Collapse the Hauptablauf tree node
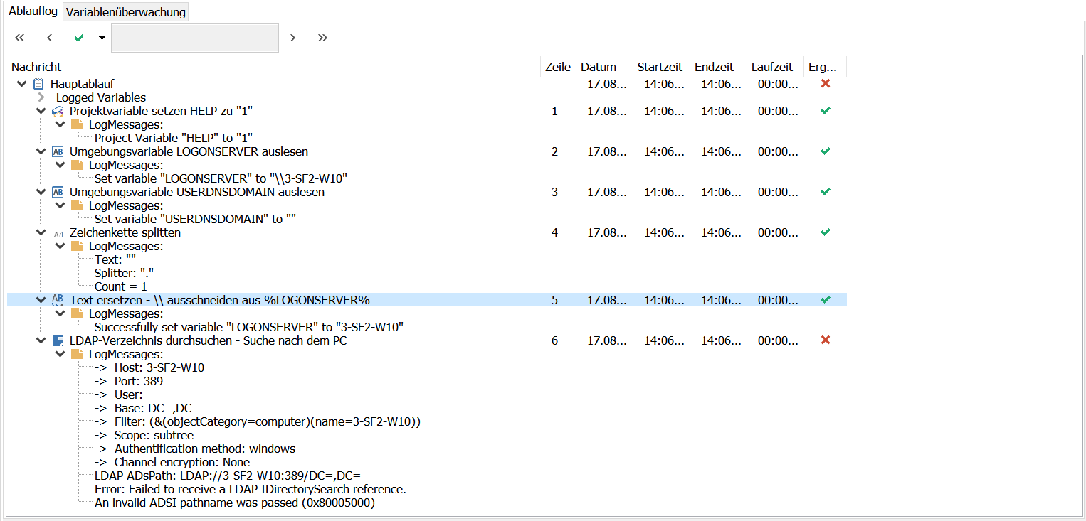1086x521 pixels. click(x=21, y=83)
